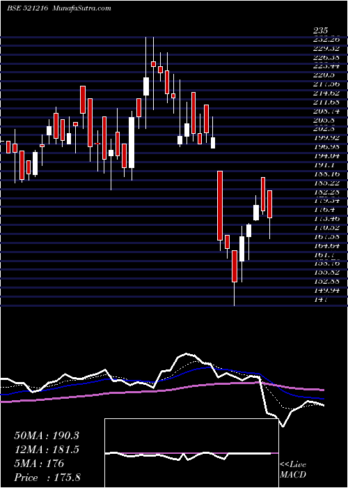This screenshot has height=488, width=348.
Task: Click inside the Live MACD indicator box
Action: [x=191, y=453]
